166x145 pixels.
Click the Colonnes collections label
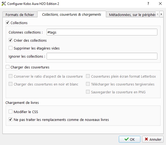(26, 32)
